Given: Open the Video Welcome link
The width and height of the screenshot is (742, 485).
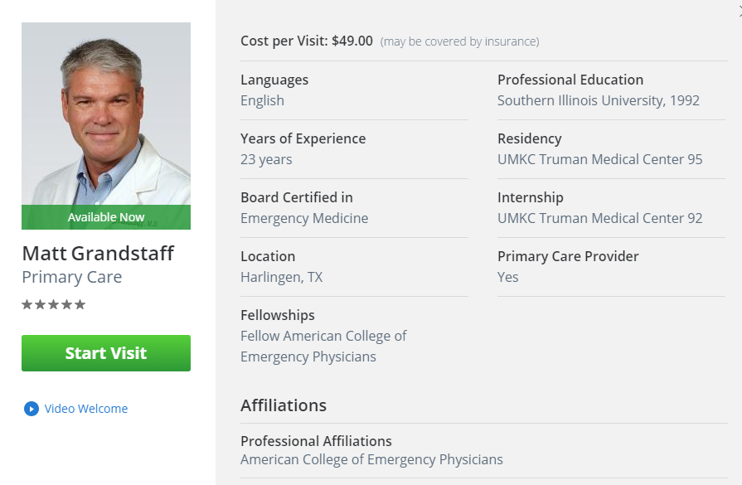Looking at the screenshot, I should pyautogui.click(x=86, y=409).
